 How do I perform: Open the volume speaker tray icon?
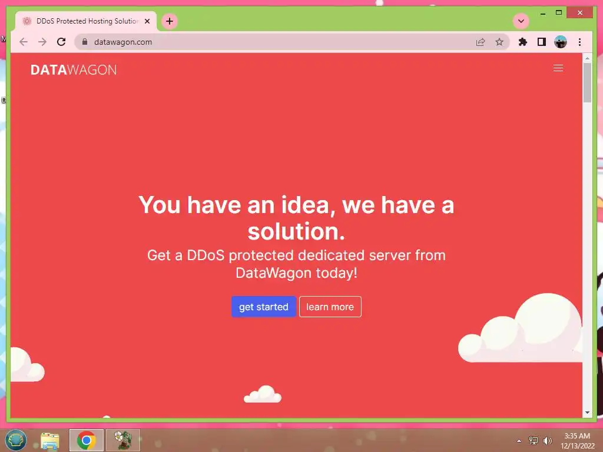pyautogui.click(x=548, y=441)
